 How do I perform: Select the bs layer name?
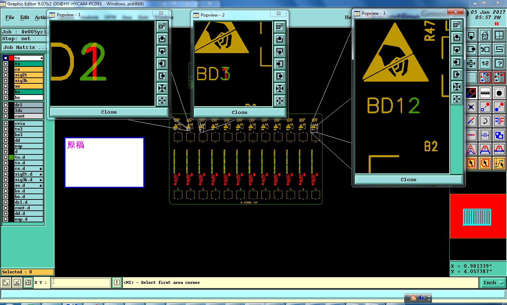tap(29, 92)
